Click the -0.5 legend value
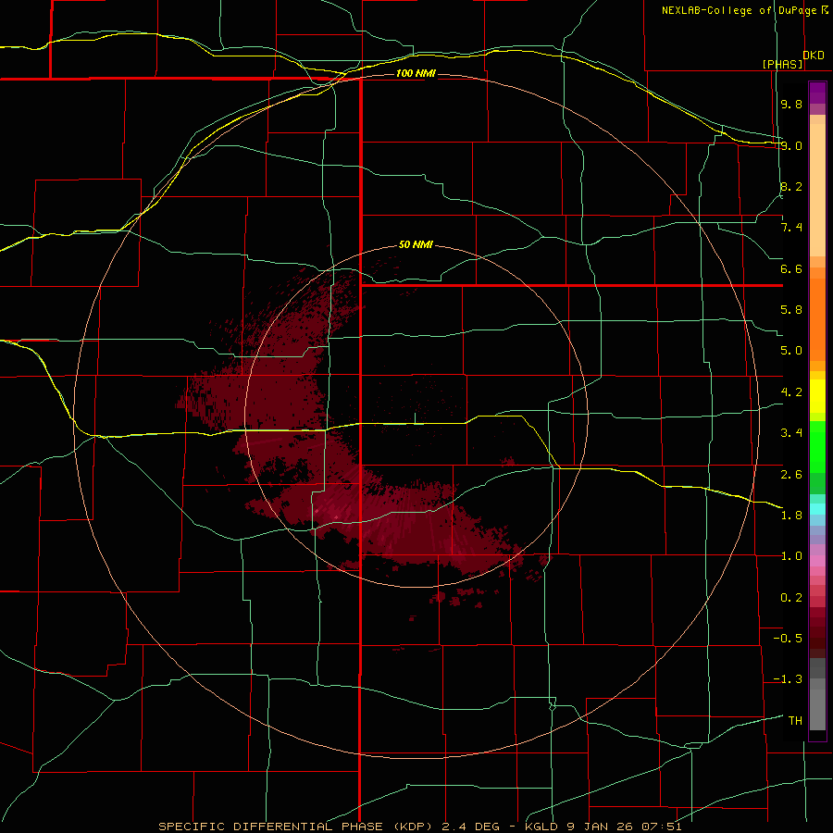This screenshot has height=833, width=833. pyautogui.click(x=788, y=639)
